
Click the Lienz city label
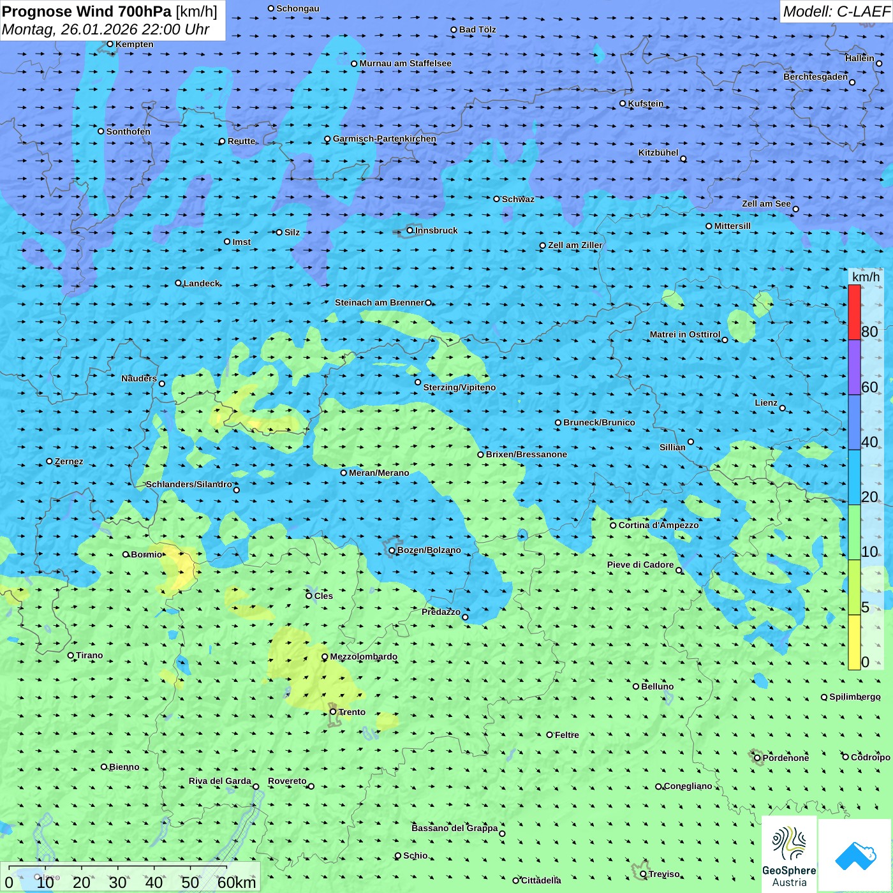point(766,402)
